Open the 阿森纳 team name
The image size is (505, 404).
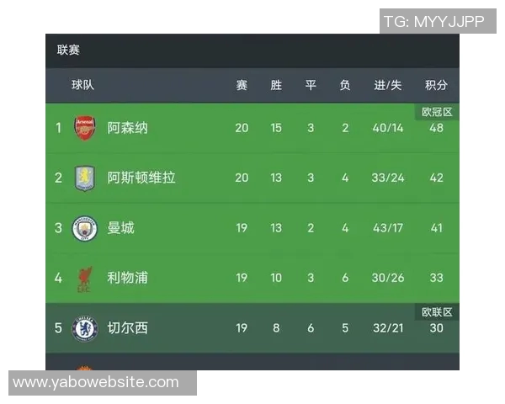(x=128, y=128)
